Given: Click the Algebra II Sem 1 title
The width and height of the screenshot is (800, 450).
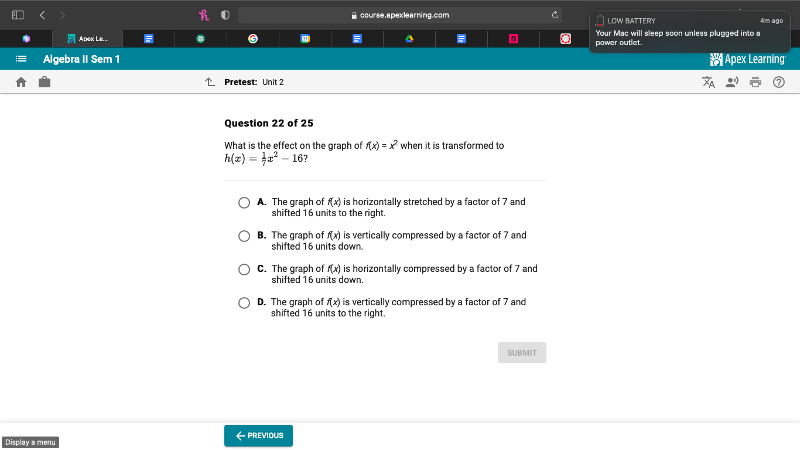Looking at the screenshot, I should point(81,59).
